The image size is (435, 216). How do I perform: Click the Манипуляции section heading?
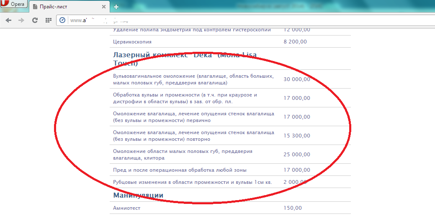coord(138,195)
